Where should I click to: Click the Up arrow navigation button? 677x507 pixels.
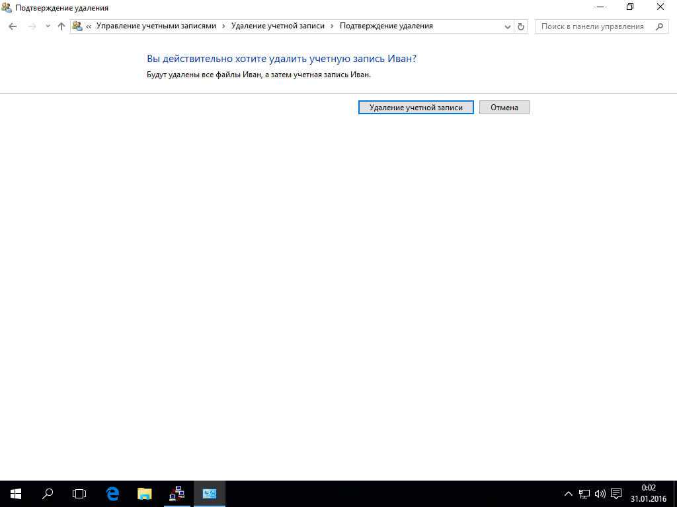click(61, 26)
